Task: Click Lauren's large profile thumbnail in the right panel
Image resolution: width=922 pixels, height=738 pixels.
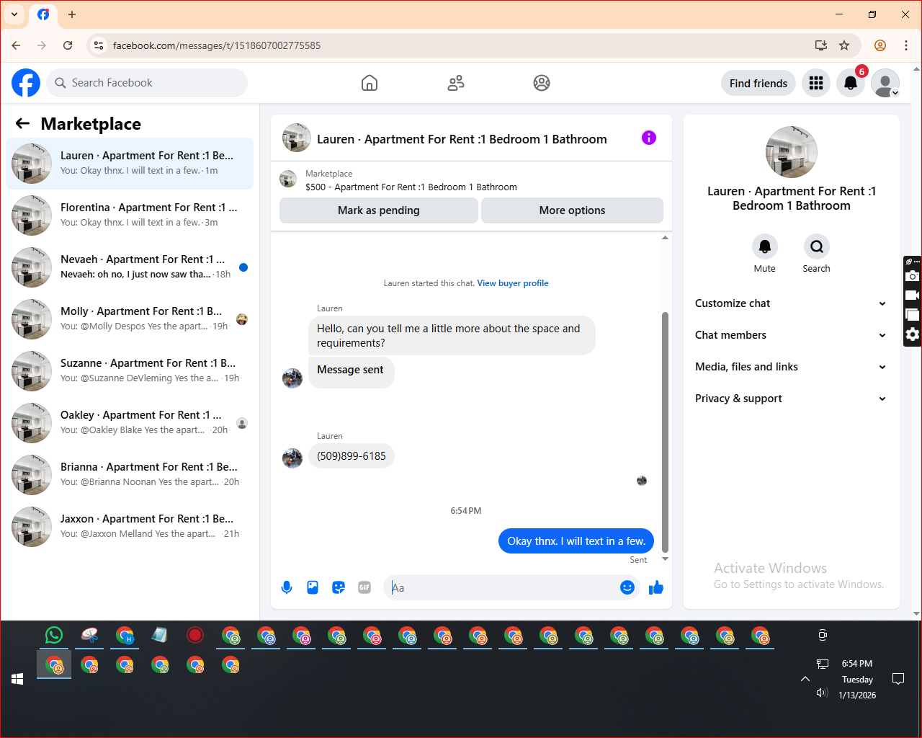Action: pyautogui.click(x=792, y=152)
